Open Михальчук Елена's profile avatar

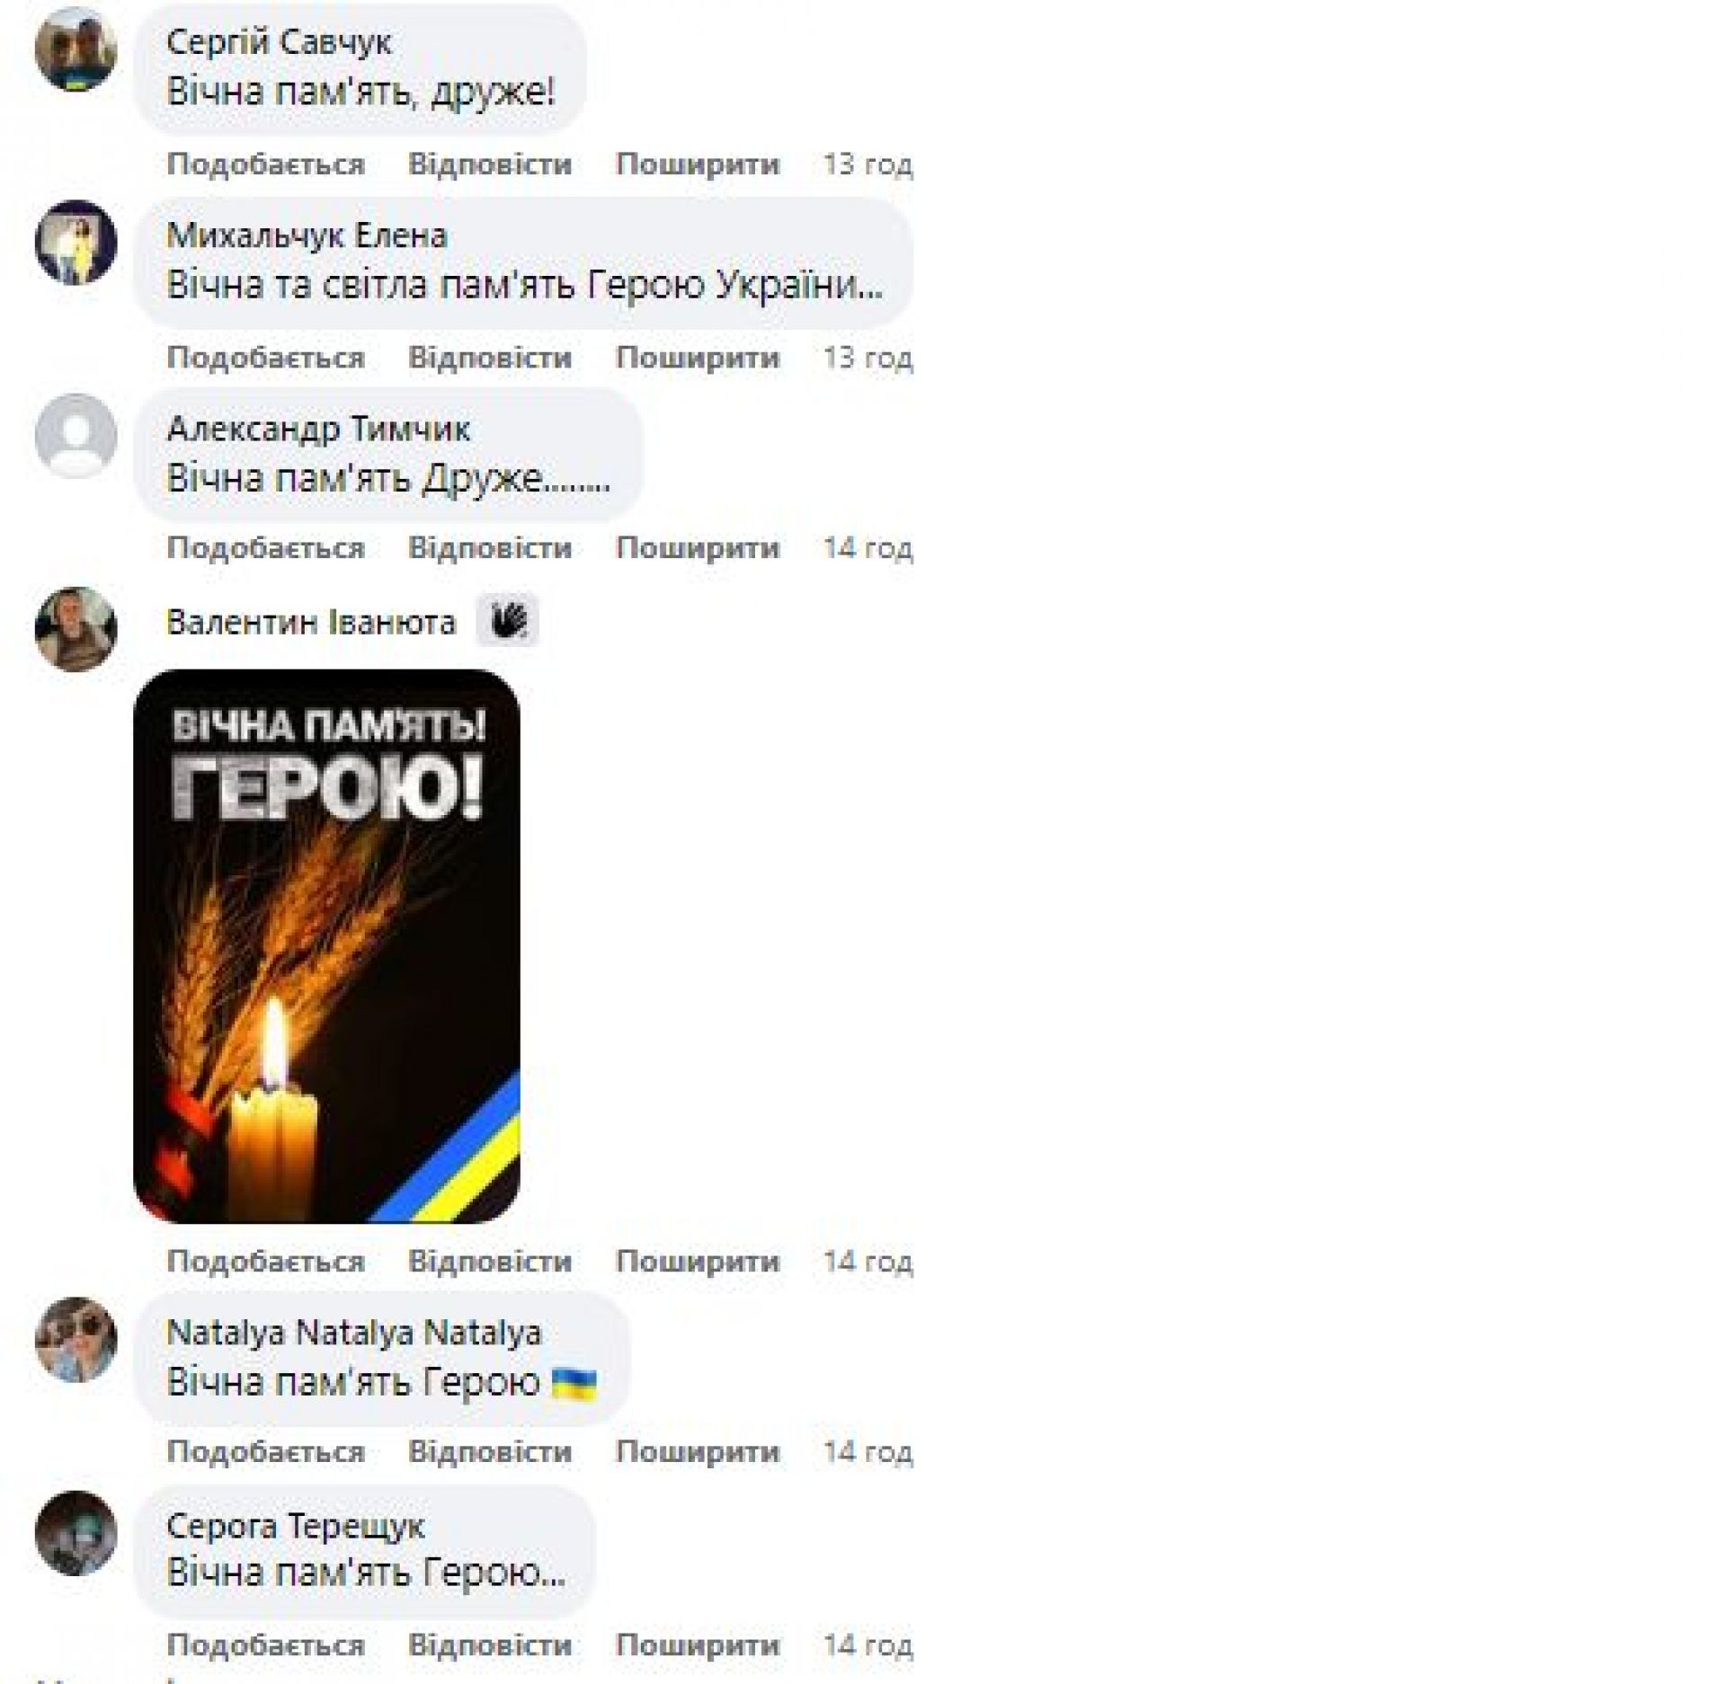[76, 243]
